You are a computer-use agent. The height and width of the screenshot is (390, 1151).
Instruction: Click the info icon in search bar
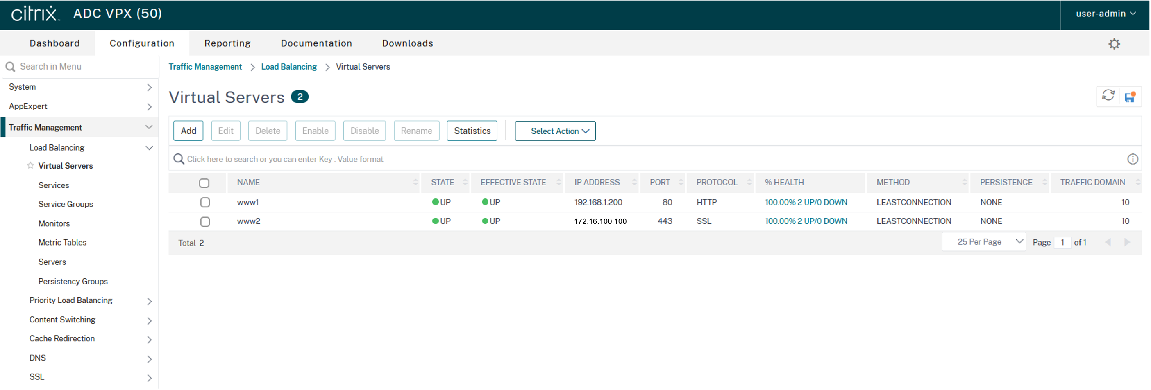coord(1132,159)
